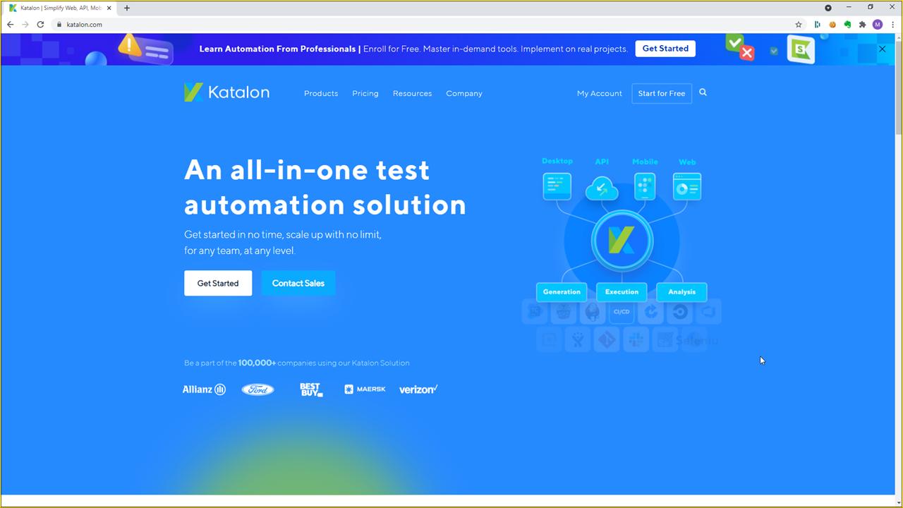The image size is (903, 508).
Task: Click the Katalon logo in the navbar
Action: [226, 92]
